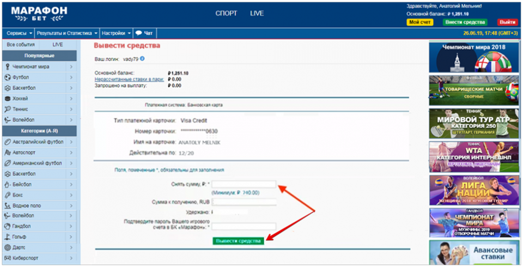The width and height of the screenshot is (523, 267).
Task: Click the Гольф icon
Action: 8,237
